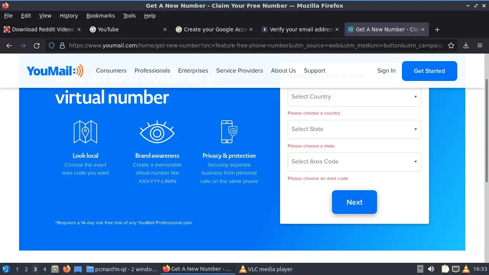Switch to the YouTube tab

pos(128,29)
